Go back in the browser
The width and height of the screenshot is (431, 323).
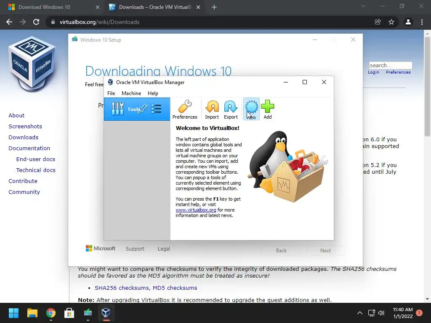click(9, 22)
